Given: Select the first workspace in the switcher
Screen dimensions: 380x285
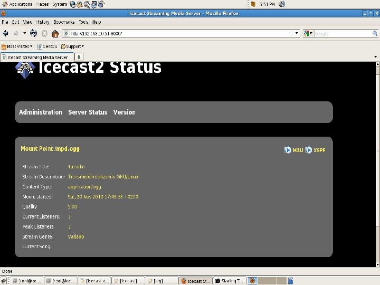Looking at the screenshot, I should point(252,281).
